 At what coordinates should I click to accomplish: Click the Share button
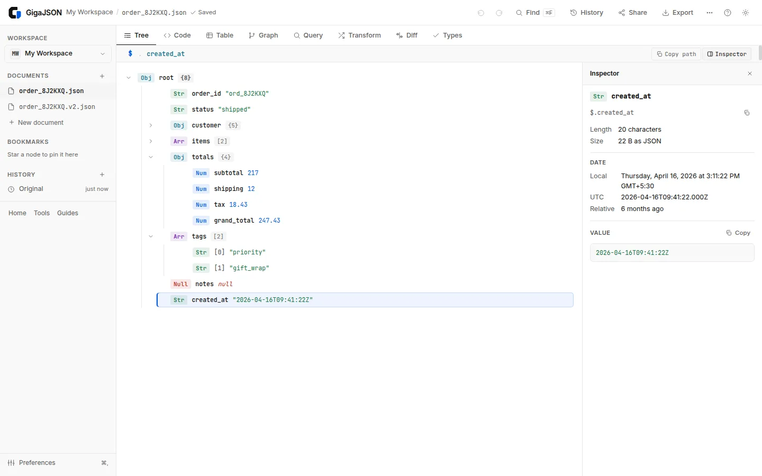click(632, 13)
